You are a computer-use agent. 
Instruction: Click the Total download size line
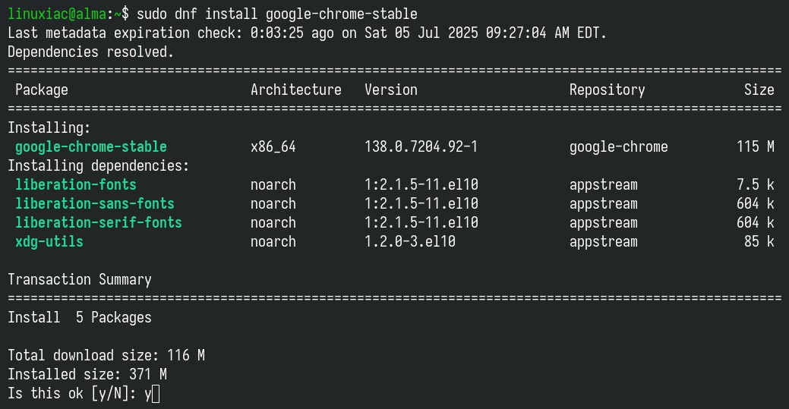pos(106,356)
